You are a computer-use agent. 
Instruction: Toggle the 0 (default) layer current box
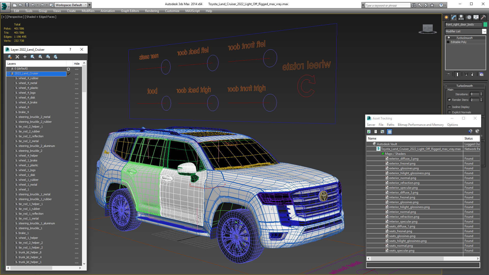pyautogui.click(x=68, y=69)
